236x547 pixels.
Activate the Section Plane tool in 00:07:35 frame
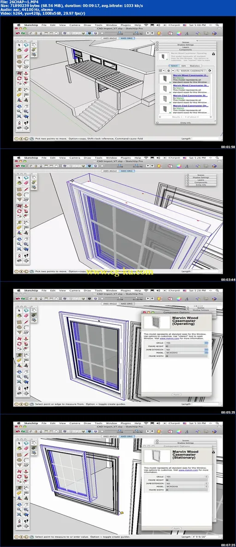(26, 526)
